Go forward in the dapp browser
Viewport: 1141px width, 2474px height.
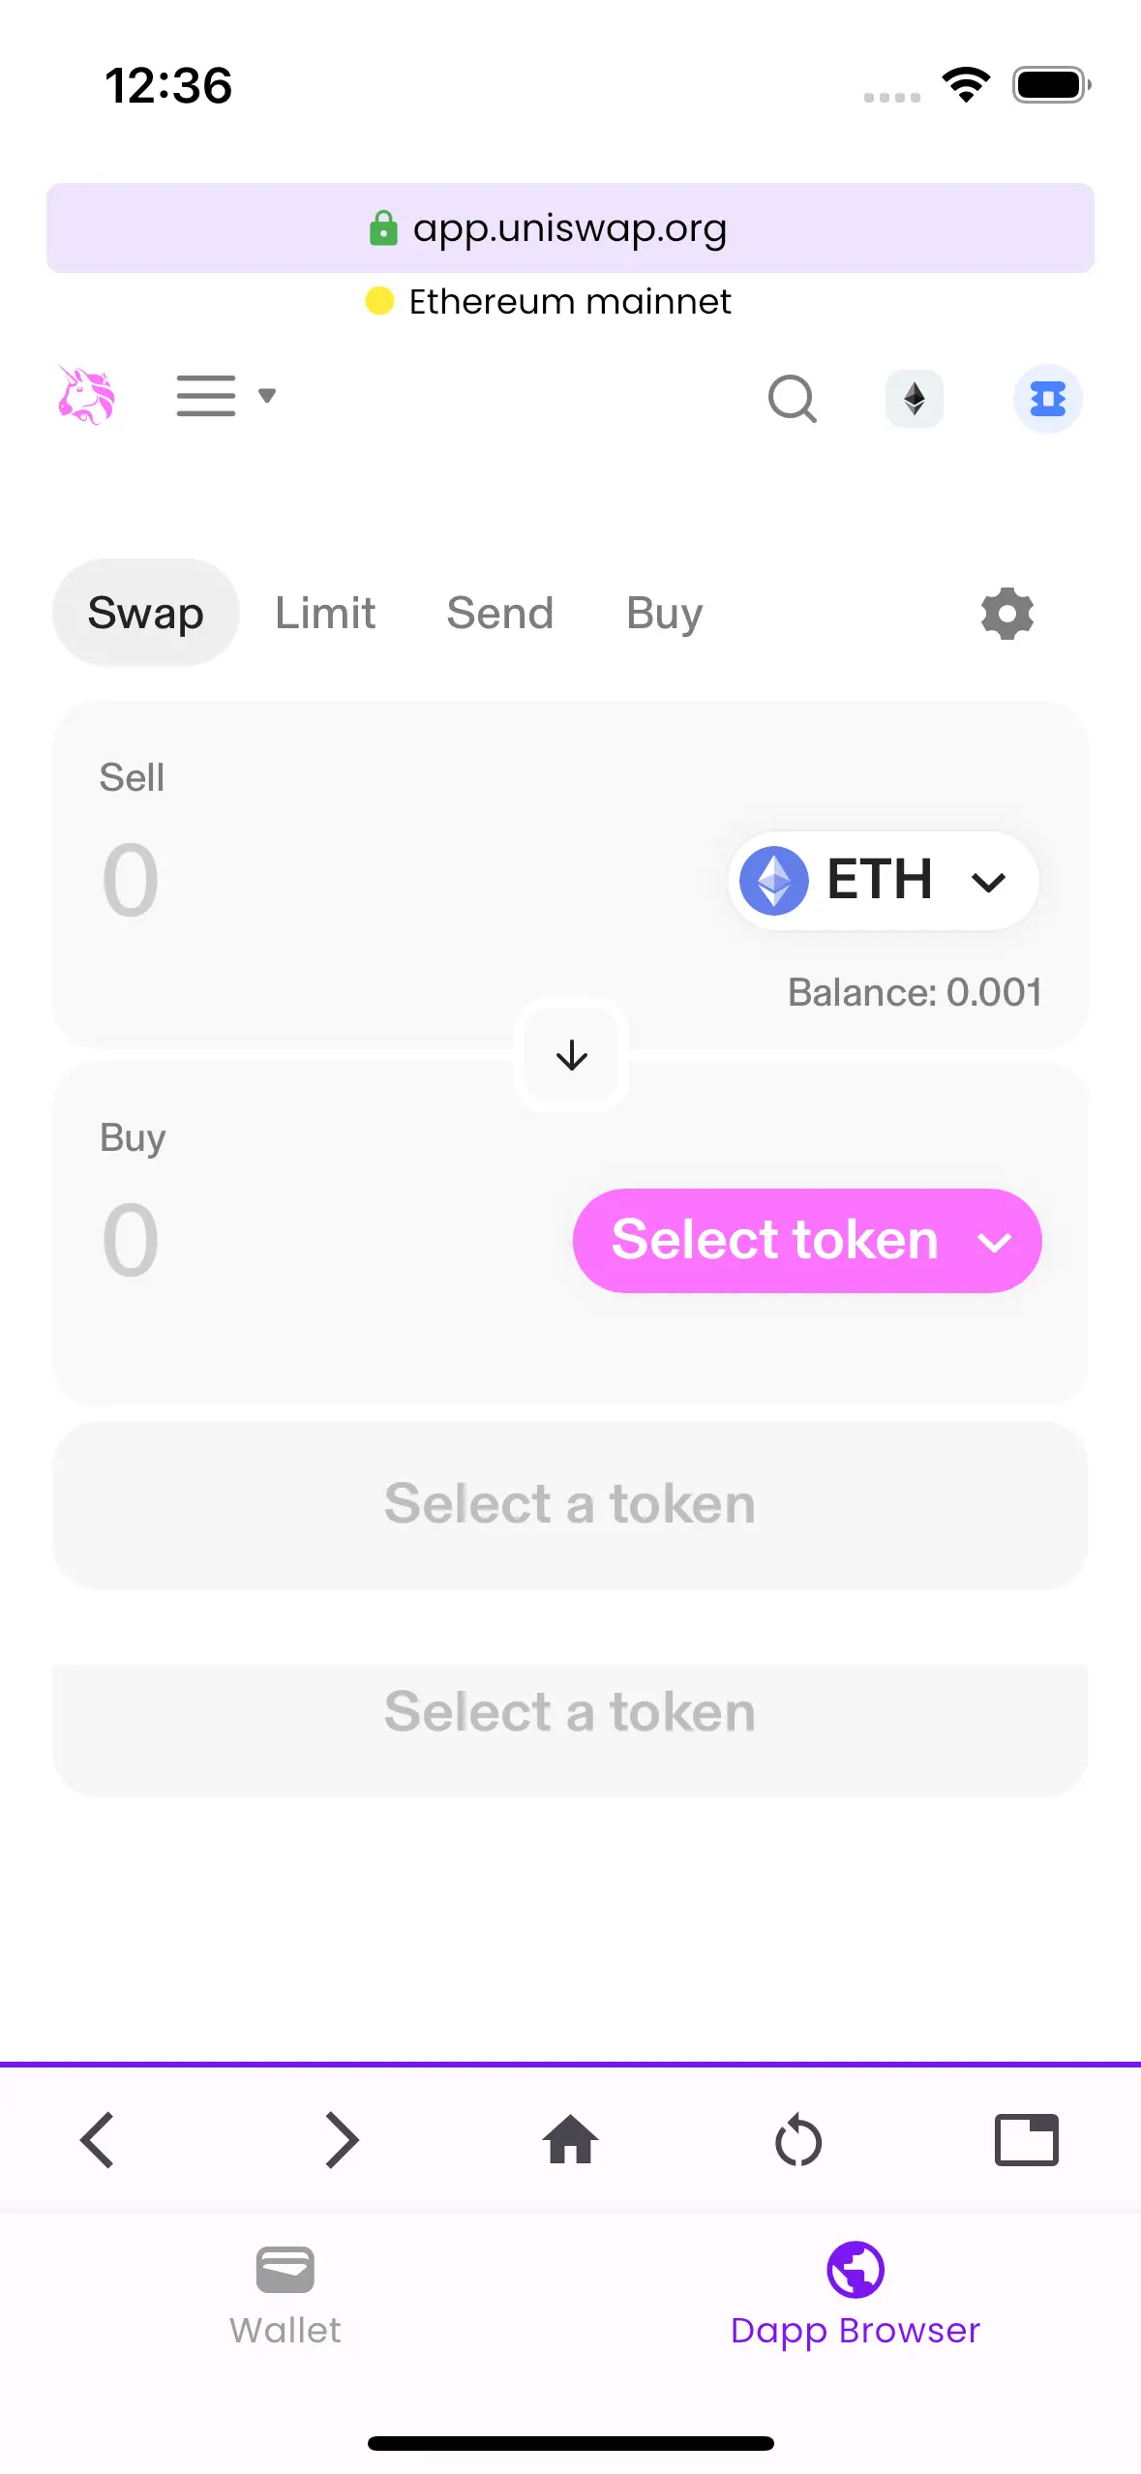tap(342, 2139)
